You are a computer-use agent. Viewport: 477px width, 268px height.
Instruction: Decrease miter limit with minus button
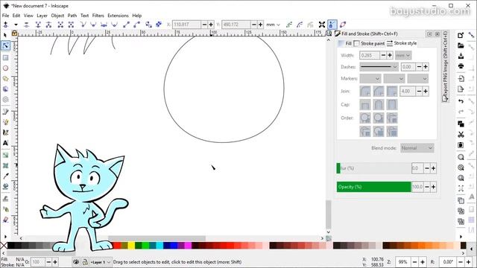pyautogui.click(x=419, y=91)
